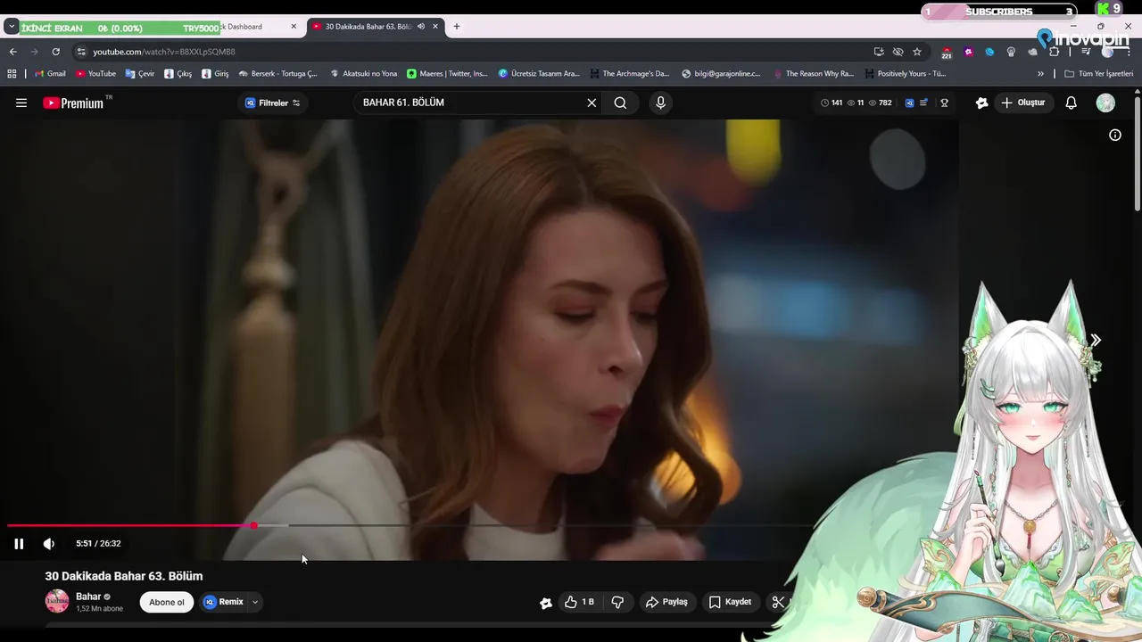The height and width of the screenshot is (642, 1142).
Task: Open The Archmage's Da... bookmark
Action: 629,74
